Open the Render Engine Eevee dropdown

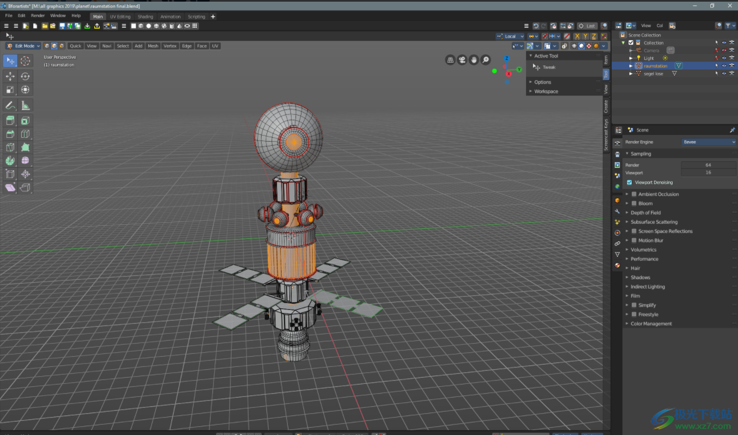[709, 142]
